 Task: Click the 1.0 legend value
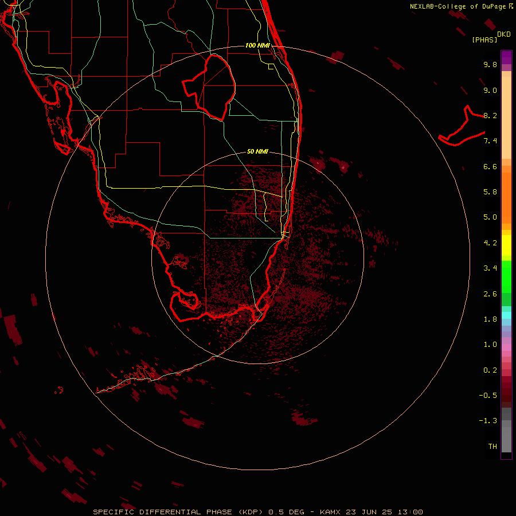(490, 345)
